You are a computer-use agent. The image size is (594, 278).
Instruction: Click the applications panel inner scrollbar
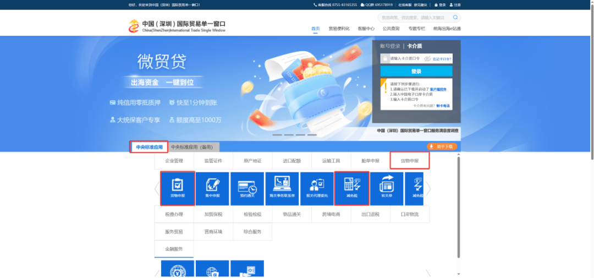(x=459, y=206)
